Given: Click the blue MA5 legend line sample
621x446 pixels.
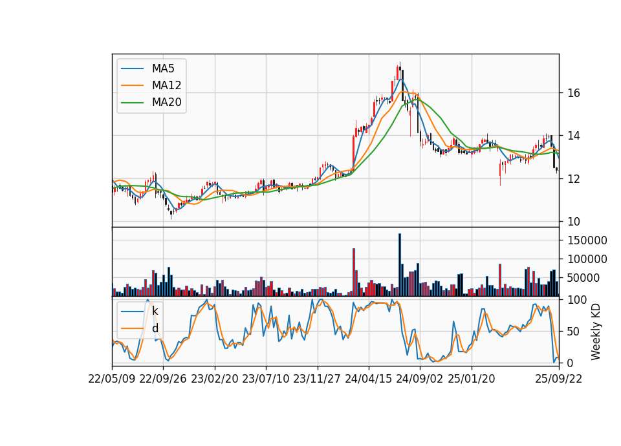Looking at the screenshot, I should coord(132,69).
